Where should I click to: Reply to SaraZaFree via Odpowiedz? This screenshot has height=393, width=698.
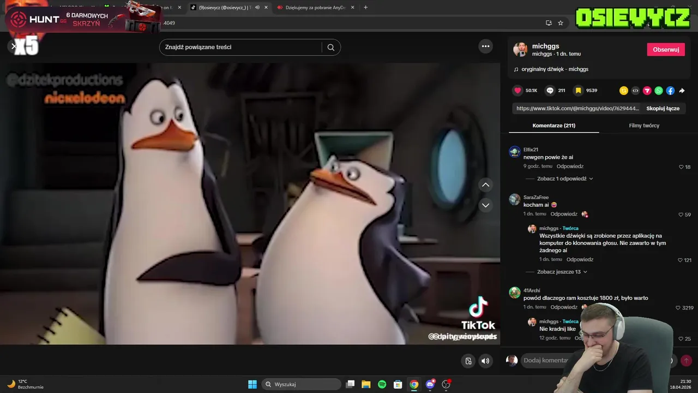(x=564, y=214)
